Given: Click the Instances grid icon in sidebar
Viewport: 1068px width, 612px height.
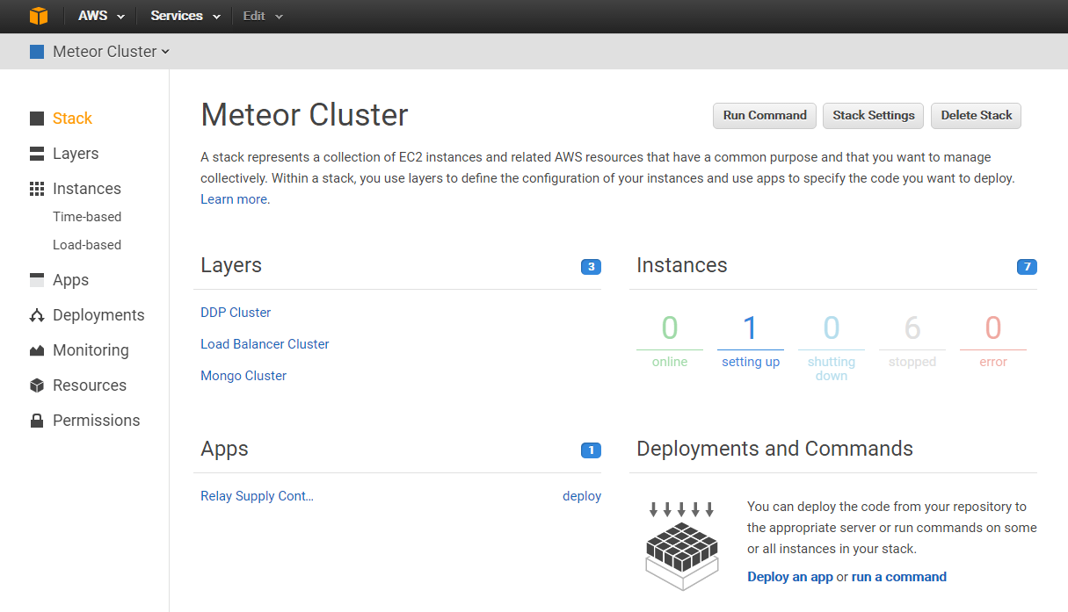Looking at the screenshot, I should [x=37, y=189].
